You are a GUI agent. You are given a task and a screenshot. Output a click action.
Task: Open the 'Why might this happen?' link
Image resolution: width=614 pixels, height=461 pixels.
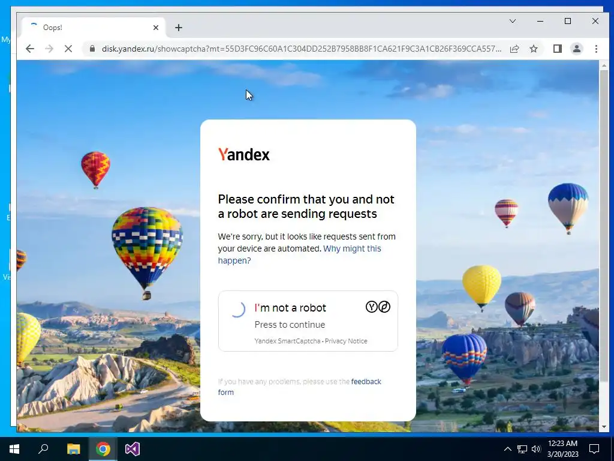pyautogui.click(x=300, y=255)
